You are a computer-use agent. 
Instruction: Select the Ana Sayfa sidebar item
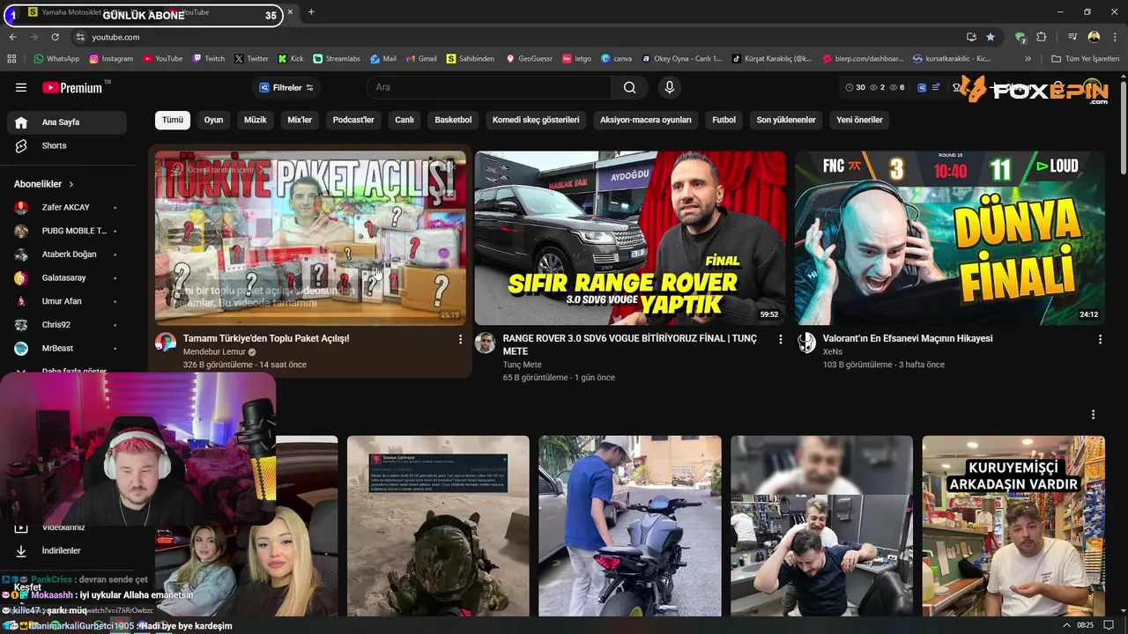tap(67, 122)
